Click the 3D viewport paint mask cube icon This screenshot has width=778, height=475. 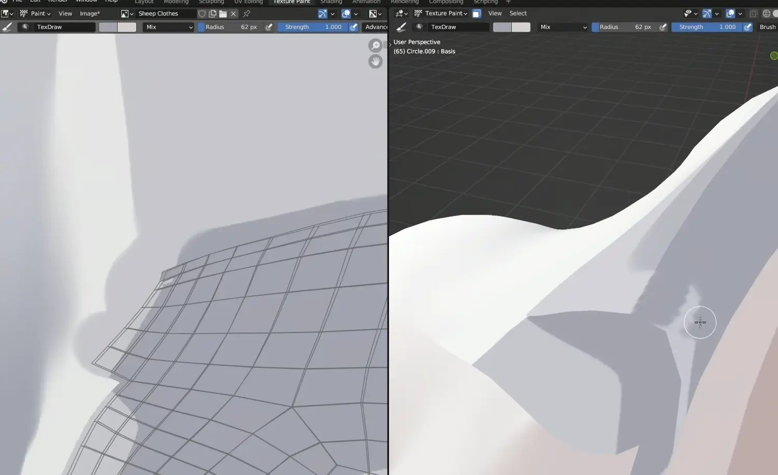(477, 13)
